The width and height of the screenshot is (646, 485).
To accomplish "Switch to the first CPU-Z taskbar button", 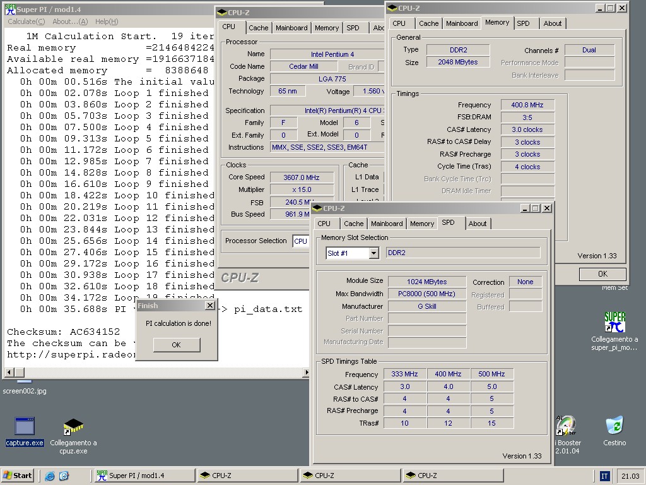I will pyautogui.click(x=247, y=476).
